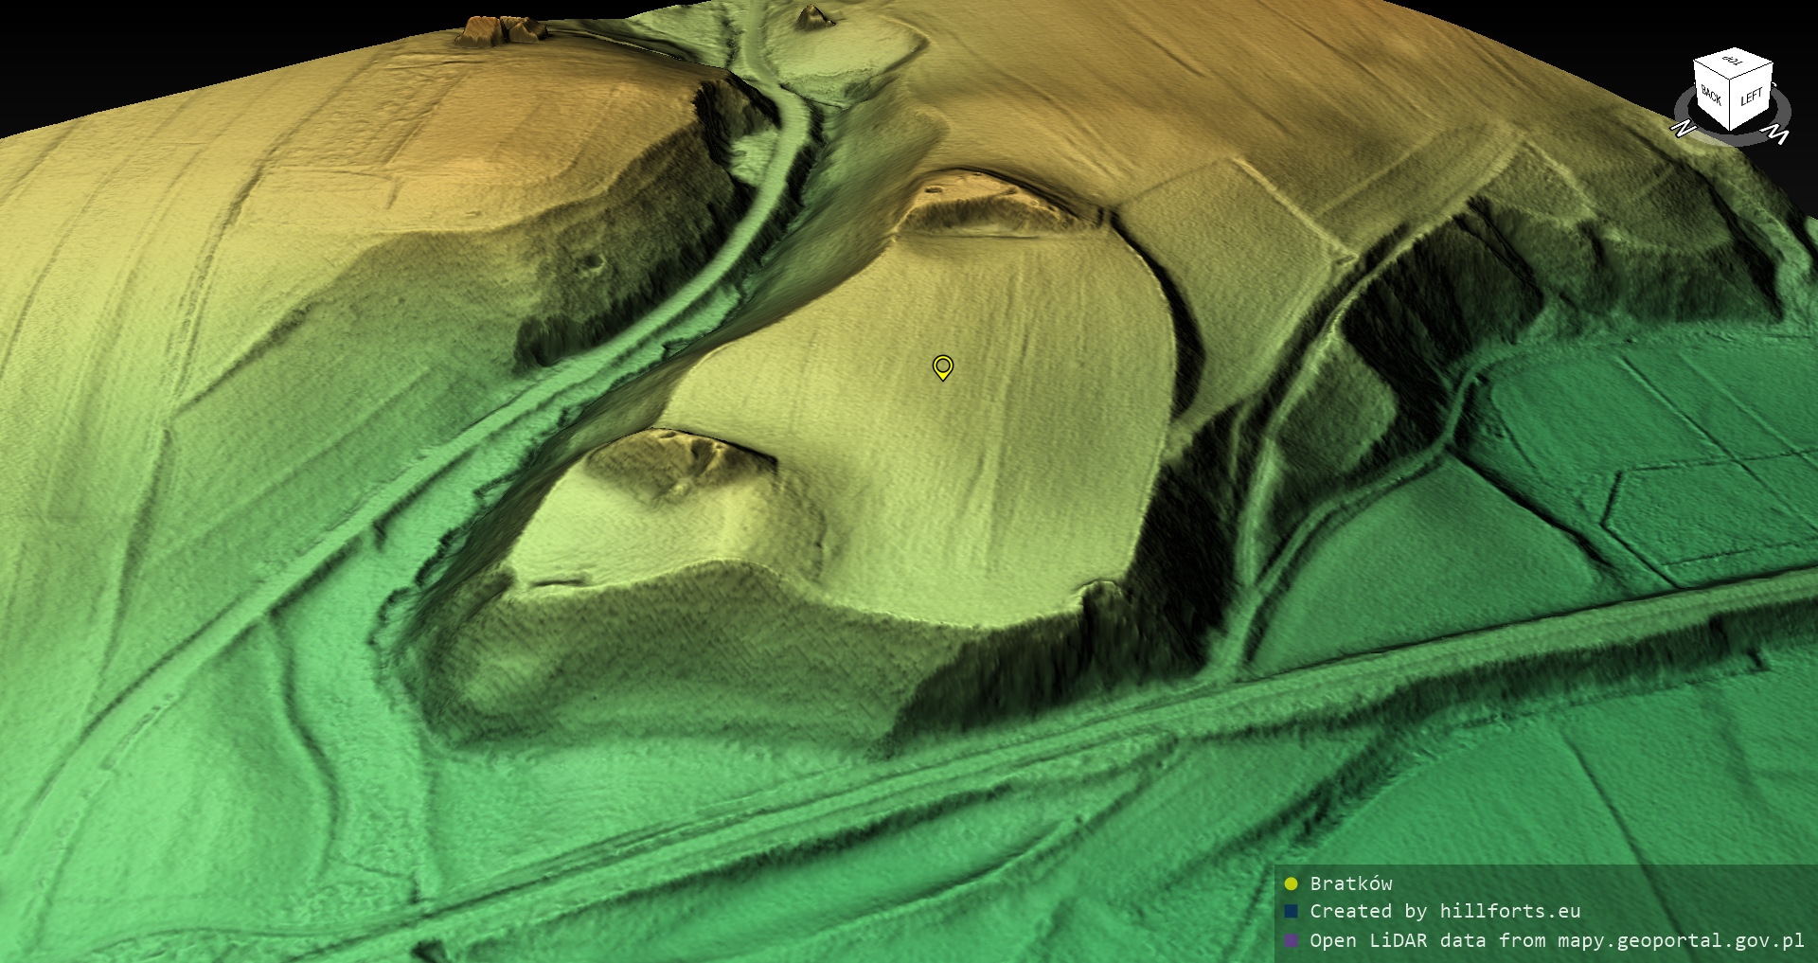Click the dark blue square in the legend
Image resolution: width=1818 pixels, height=963 pixels.
(1291, 912)
